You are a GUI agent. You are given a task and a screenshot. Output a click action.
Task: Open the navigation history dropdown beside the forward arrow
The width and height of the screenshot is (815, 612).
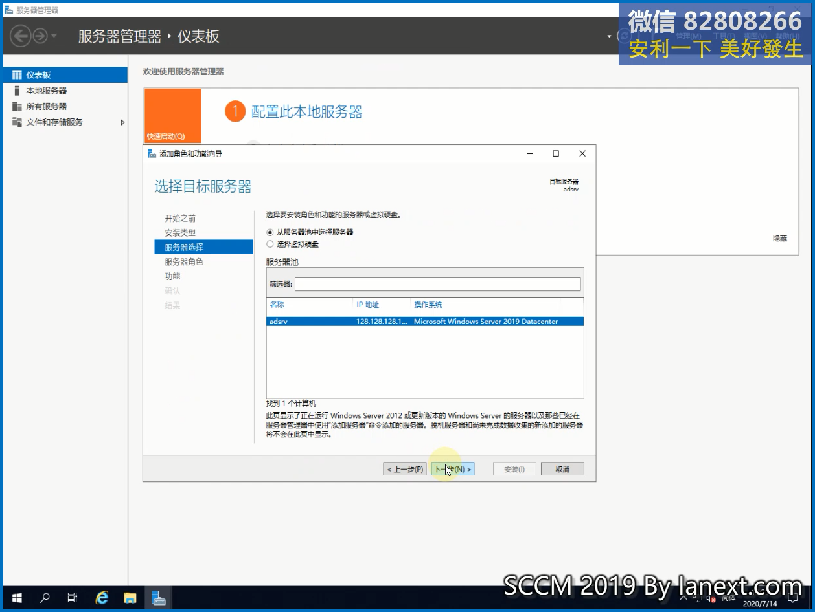(54, 36)
